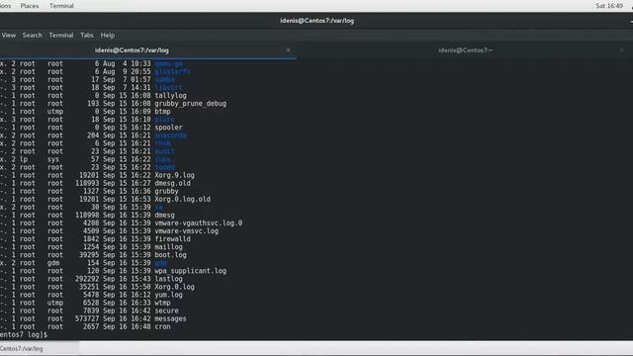The height and width of the screenshot is (356, 633).
Task: Click the anaconda directory name
Action: [171, 135]
